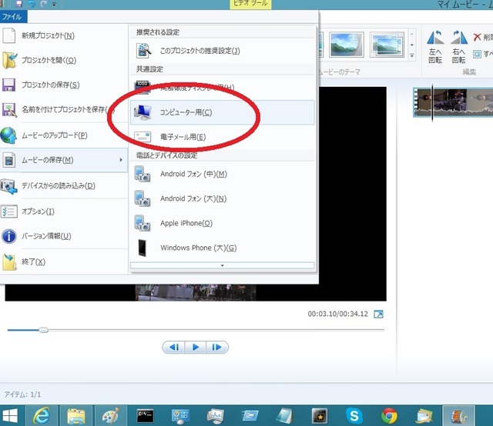This screenshot has width=493, height=426.
Task: Select Android フォン (大)(N)
Action: [223, 198]
